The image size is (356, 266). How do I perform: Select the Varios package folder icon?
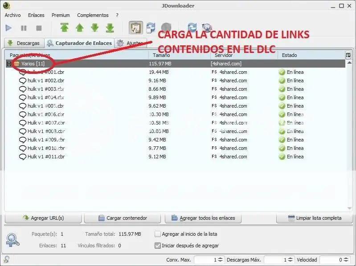(16, 64)
